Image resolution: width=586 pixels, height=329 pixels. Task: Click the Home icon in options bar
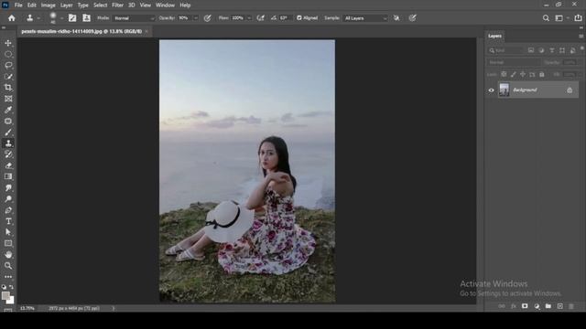tap(12, 18)
